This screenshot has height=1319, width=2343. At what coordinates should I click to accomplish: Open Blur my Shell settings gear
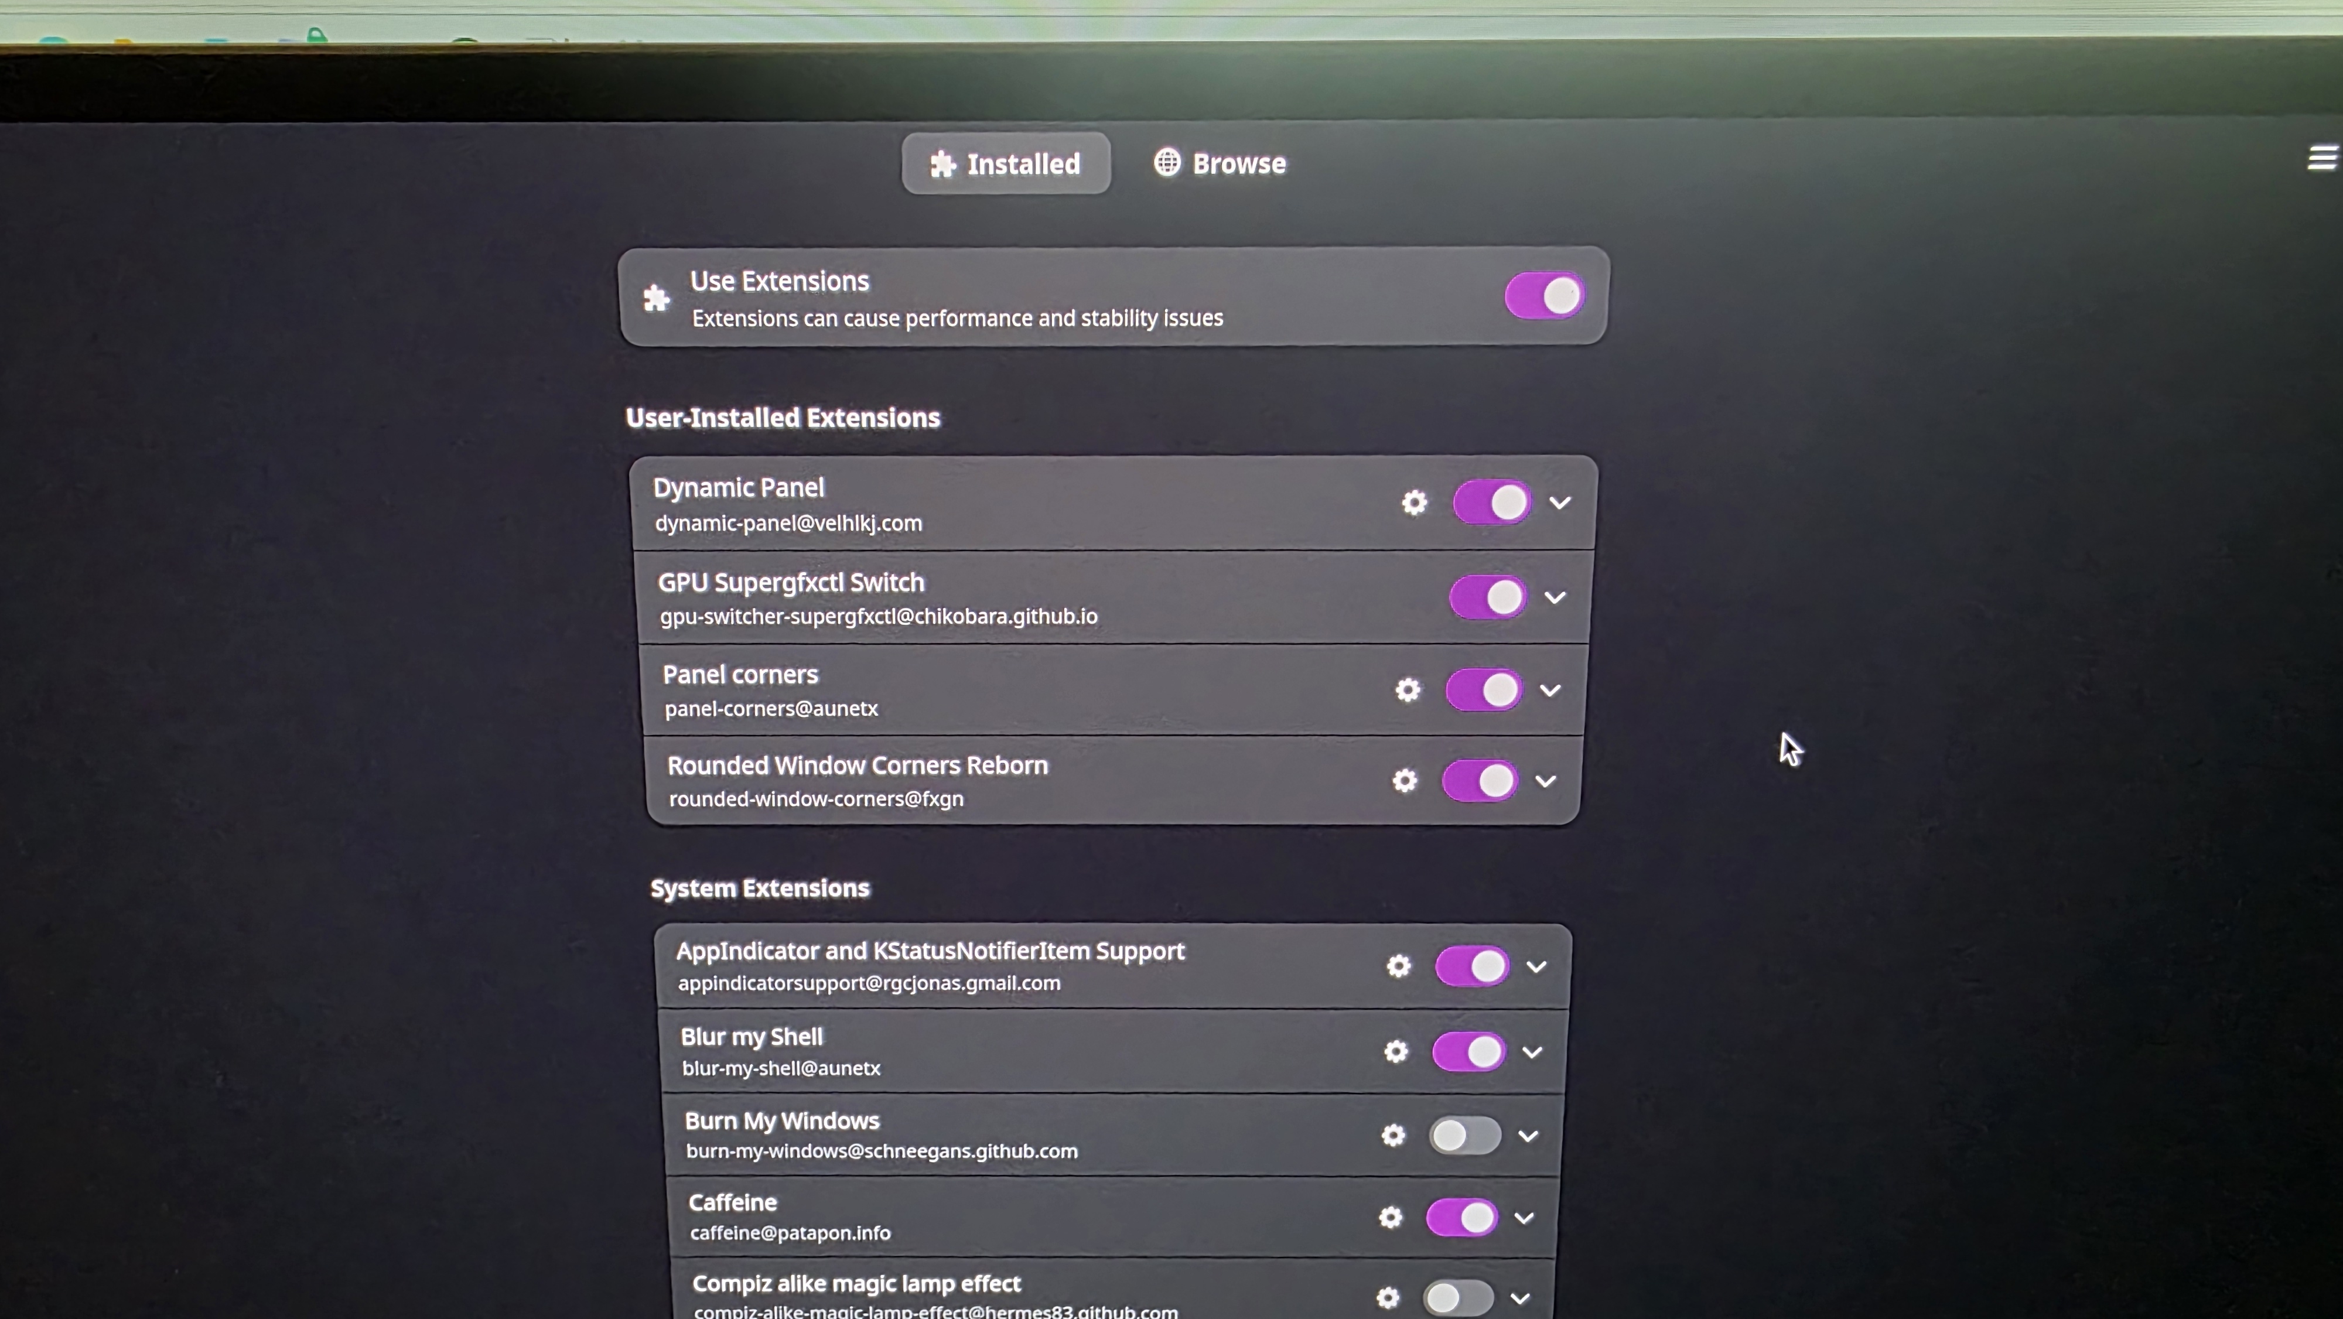click(1396, 1051)
